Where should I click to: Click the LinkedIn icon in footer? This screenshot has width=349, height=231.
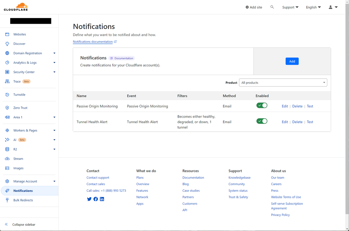(102, 199)
